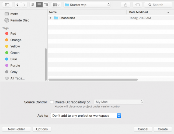
Task: Open the My Mac popup menu
Action: (x=119, y=102)
